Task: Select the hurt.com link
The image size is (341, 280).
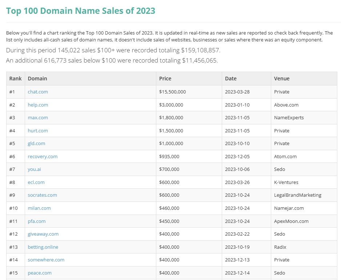Action: tap(38, 131)
